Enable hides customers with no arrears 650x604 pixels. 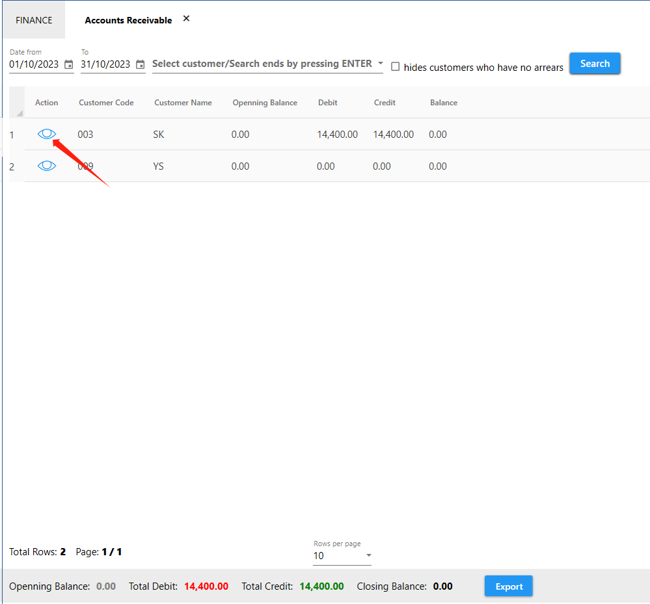click(x=395, y=67)
